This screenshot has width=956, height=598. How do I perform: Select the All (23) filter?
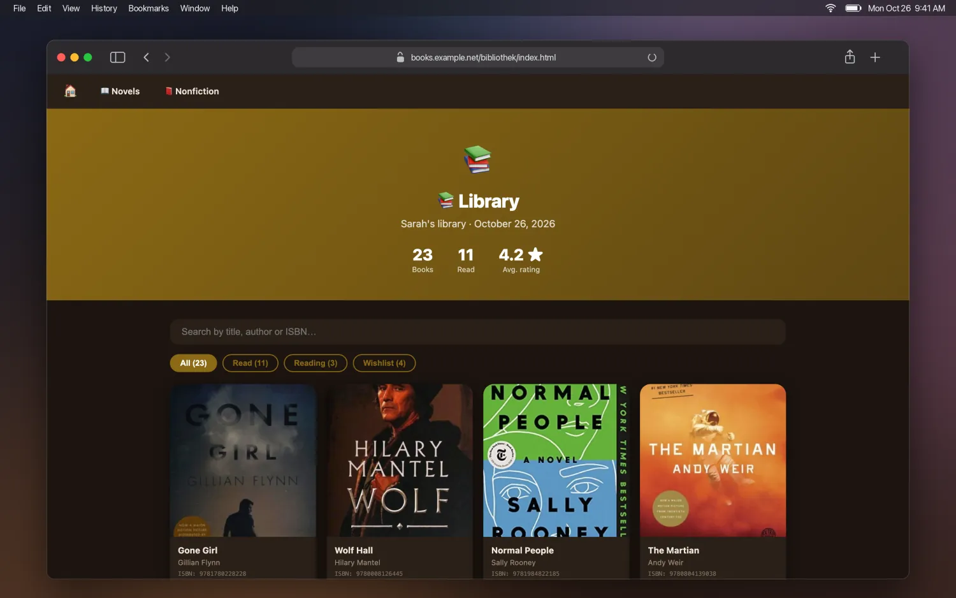point(193,363)
